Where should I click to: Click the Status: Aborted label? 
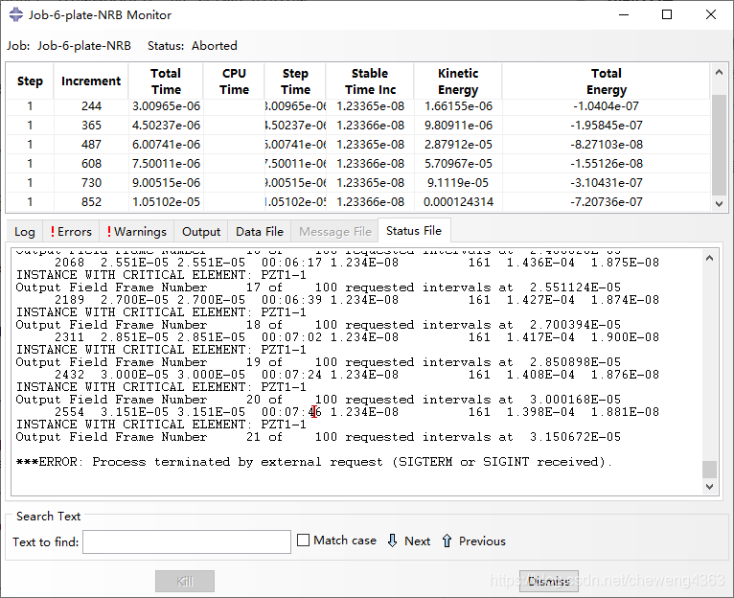pos(193,46)
